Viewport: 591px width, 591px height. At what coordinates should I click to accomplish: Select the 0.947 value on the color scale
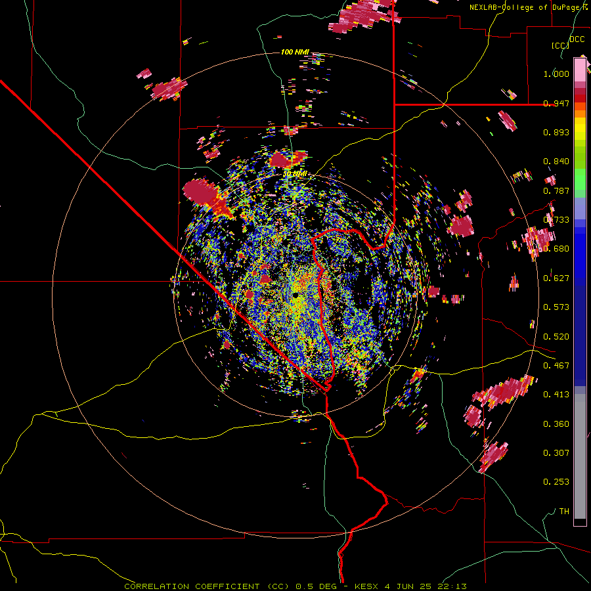click(x=556, y=103)
